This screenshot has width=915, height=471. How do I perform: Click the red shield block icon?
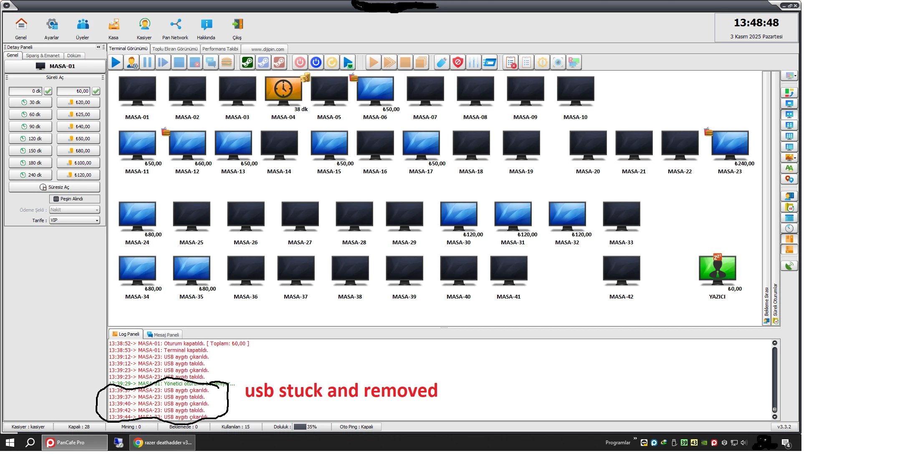458,63
